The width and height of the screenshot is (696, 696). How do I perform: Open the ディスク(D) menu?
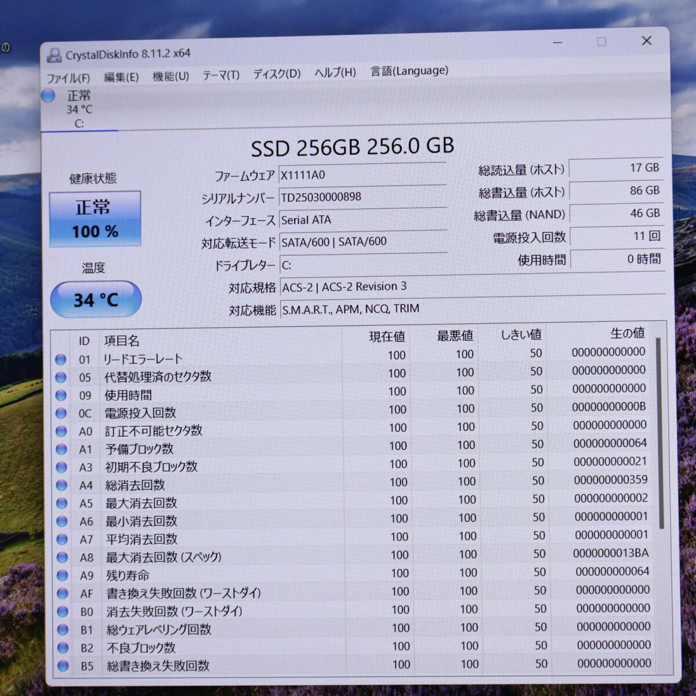click(x=277, y=74)
